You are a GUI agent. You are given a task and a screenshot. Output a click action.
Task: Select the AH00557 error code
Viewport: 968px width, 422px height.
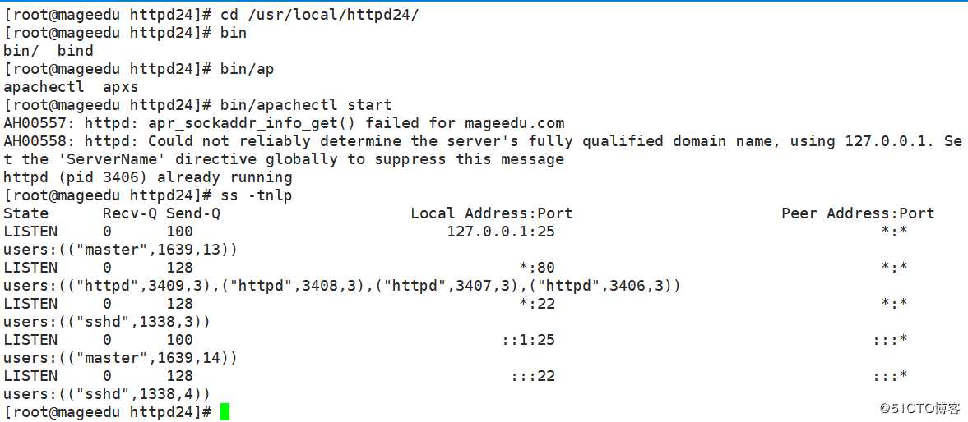(35, 123)
